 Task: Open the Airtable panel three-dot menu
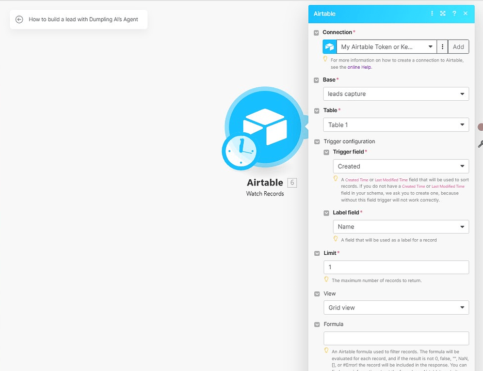432,13
